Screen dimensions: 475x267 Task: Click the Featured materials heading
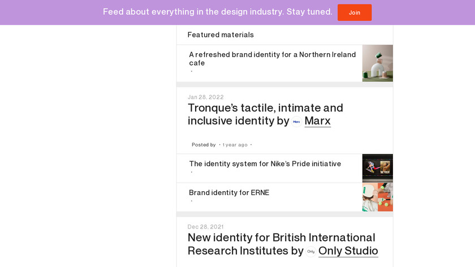click(x=221, y=35)
